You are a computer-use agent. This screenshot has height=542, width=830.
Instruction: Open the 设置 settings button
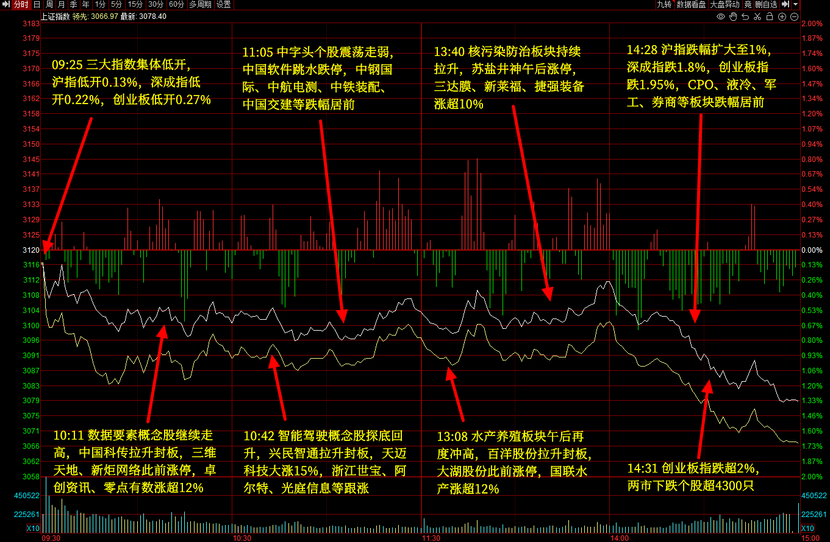coord(224,5)
